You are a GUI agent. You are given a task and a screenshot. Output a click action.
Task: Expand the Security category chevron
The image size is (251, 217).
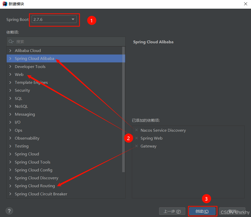(x=10, y=90)
